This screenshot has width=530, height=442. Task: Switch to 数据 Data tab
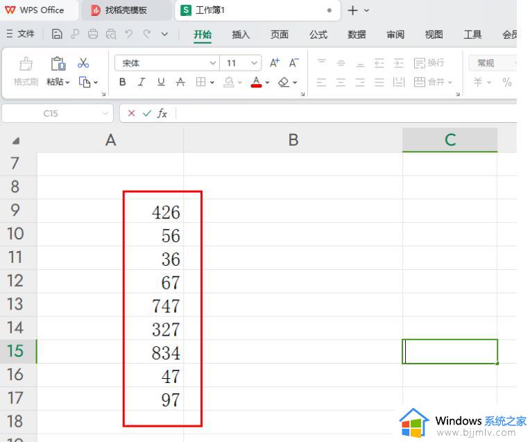pyautogui.click(x=357, y=35)
